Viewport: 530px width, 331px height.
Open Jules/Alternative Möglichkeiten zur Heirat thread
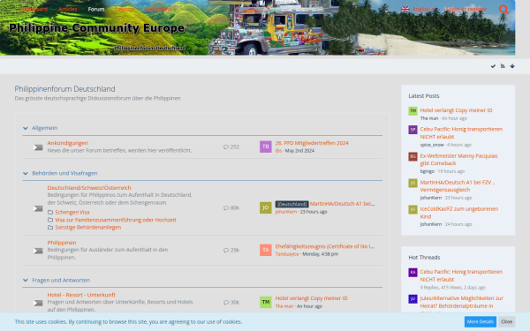coord(461,302)
